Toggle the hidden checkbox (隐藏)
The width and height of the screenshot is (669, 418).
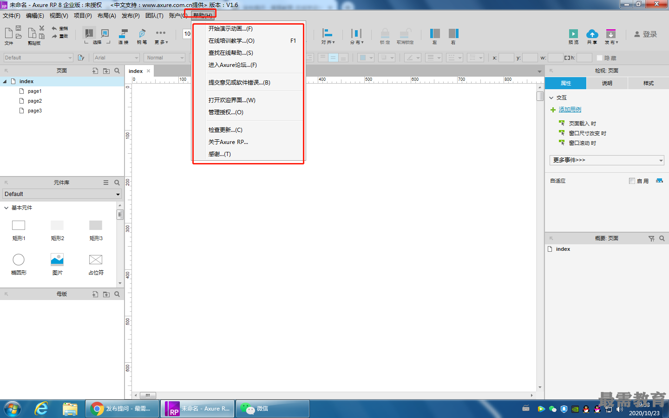pyautogui.click(x=599, y=58)
